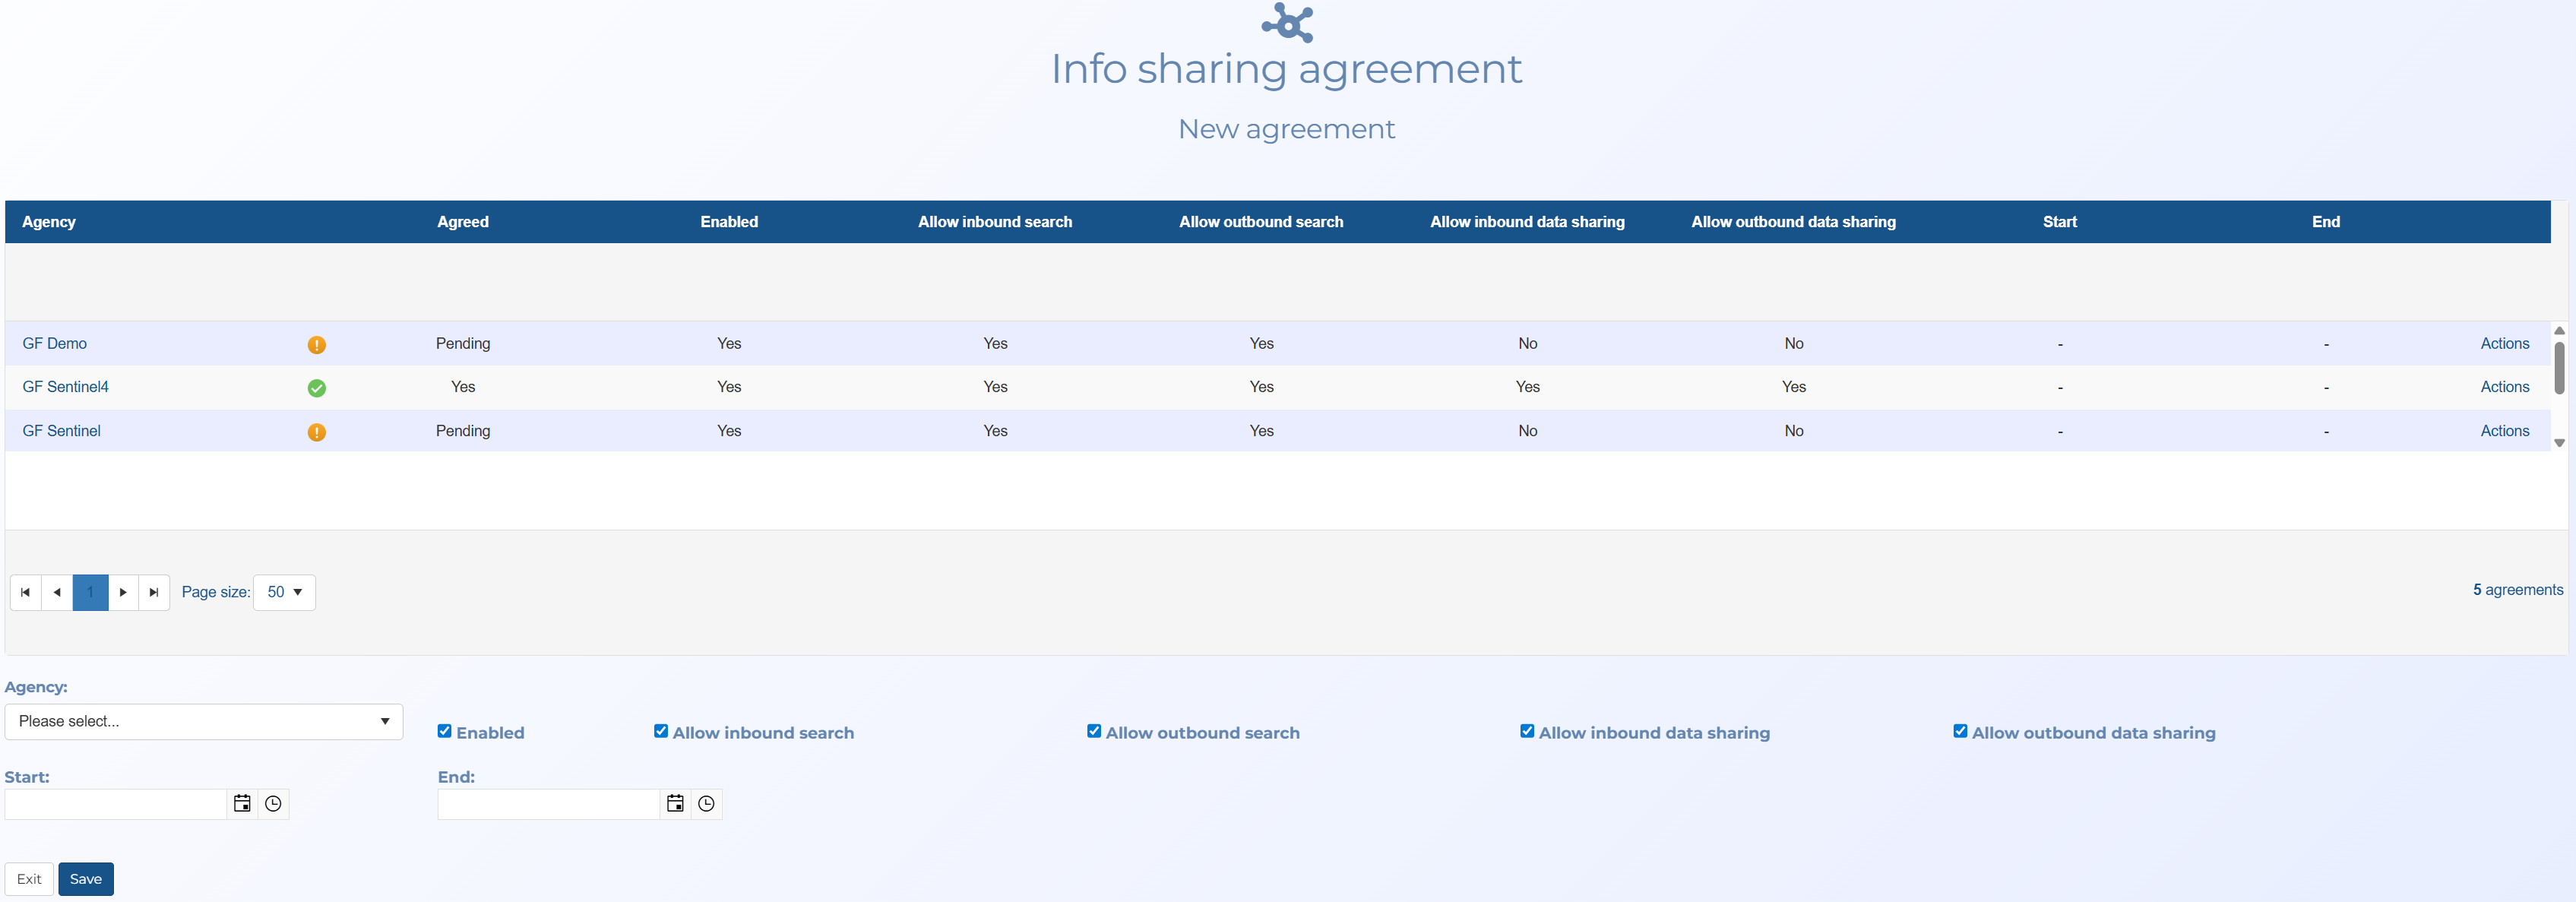The image size is (2576, 902).
Task: Click the pending warning icon for GF Sentinel
Action: coord(316,432)
